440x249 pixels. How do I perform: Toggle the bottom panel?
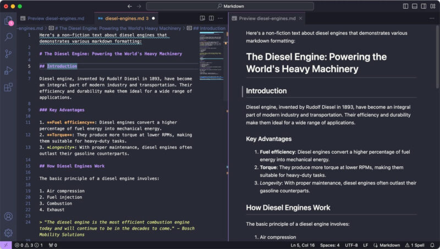click(x=415, y=6)
